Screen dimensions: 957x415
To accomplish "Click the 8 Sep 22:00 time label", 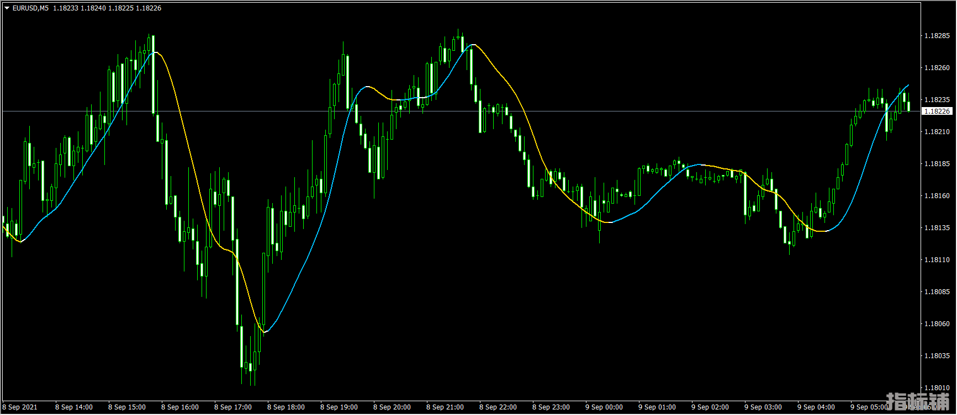I will tap(498, 407).
